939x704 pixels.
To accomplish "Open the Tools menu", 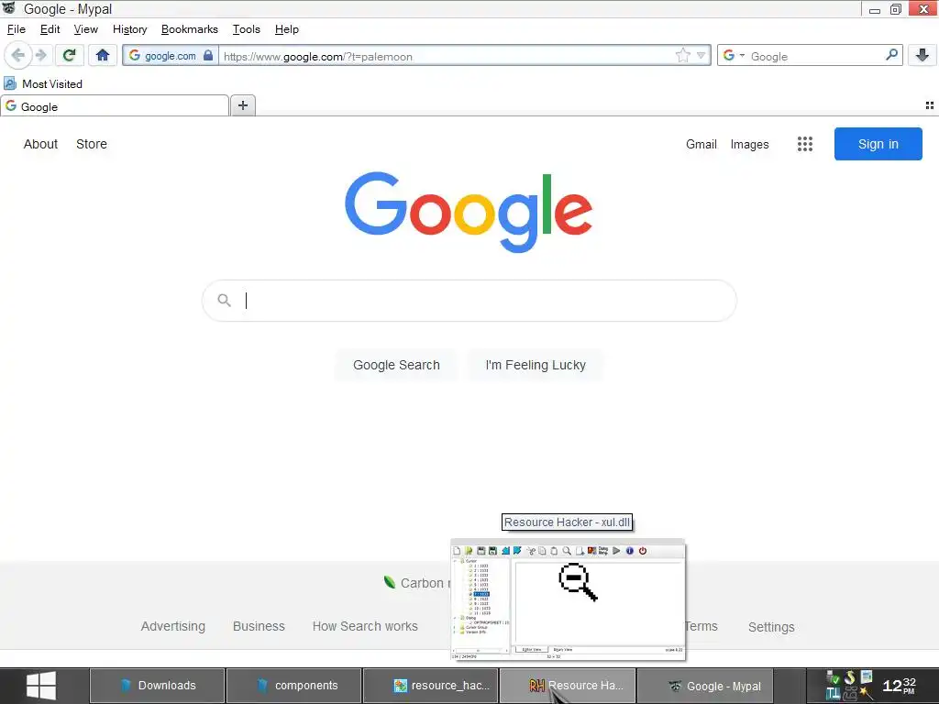I will (246, 29).
